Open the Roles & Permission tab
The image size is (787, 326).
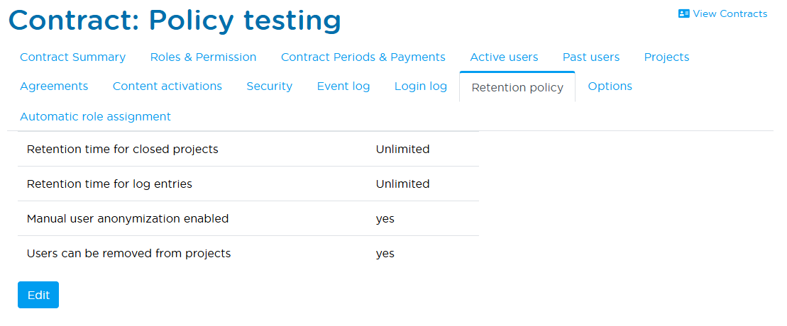[203, 57]
